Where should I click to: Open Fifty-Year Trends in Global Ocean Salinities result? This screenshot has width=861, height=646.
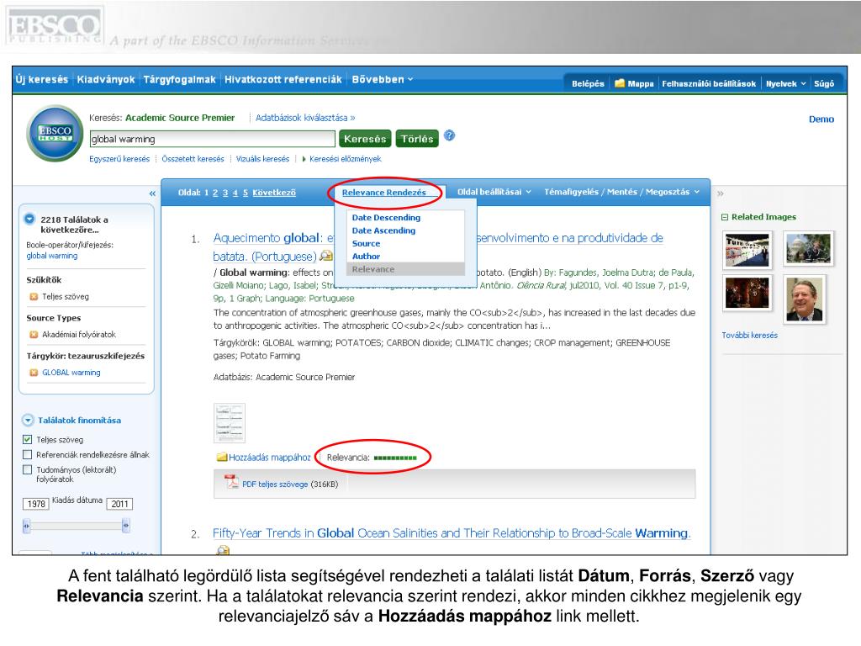tap(452, 532)
